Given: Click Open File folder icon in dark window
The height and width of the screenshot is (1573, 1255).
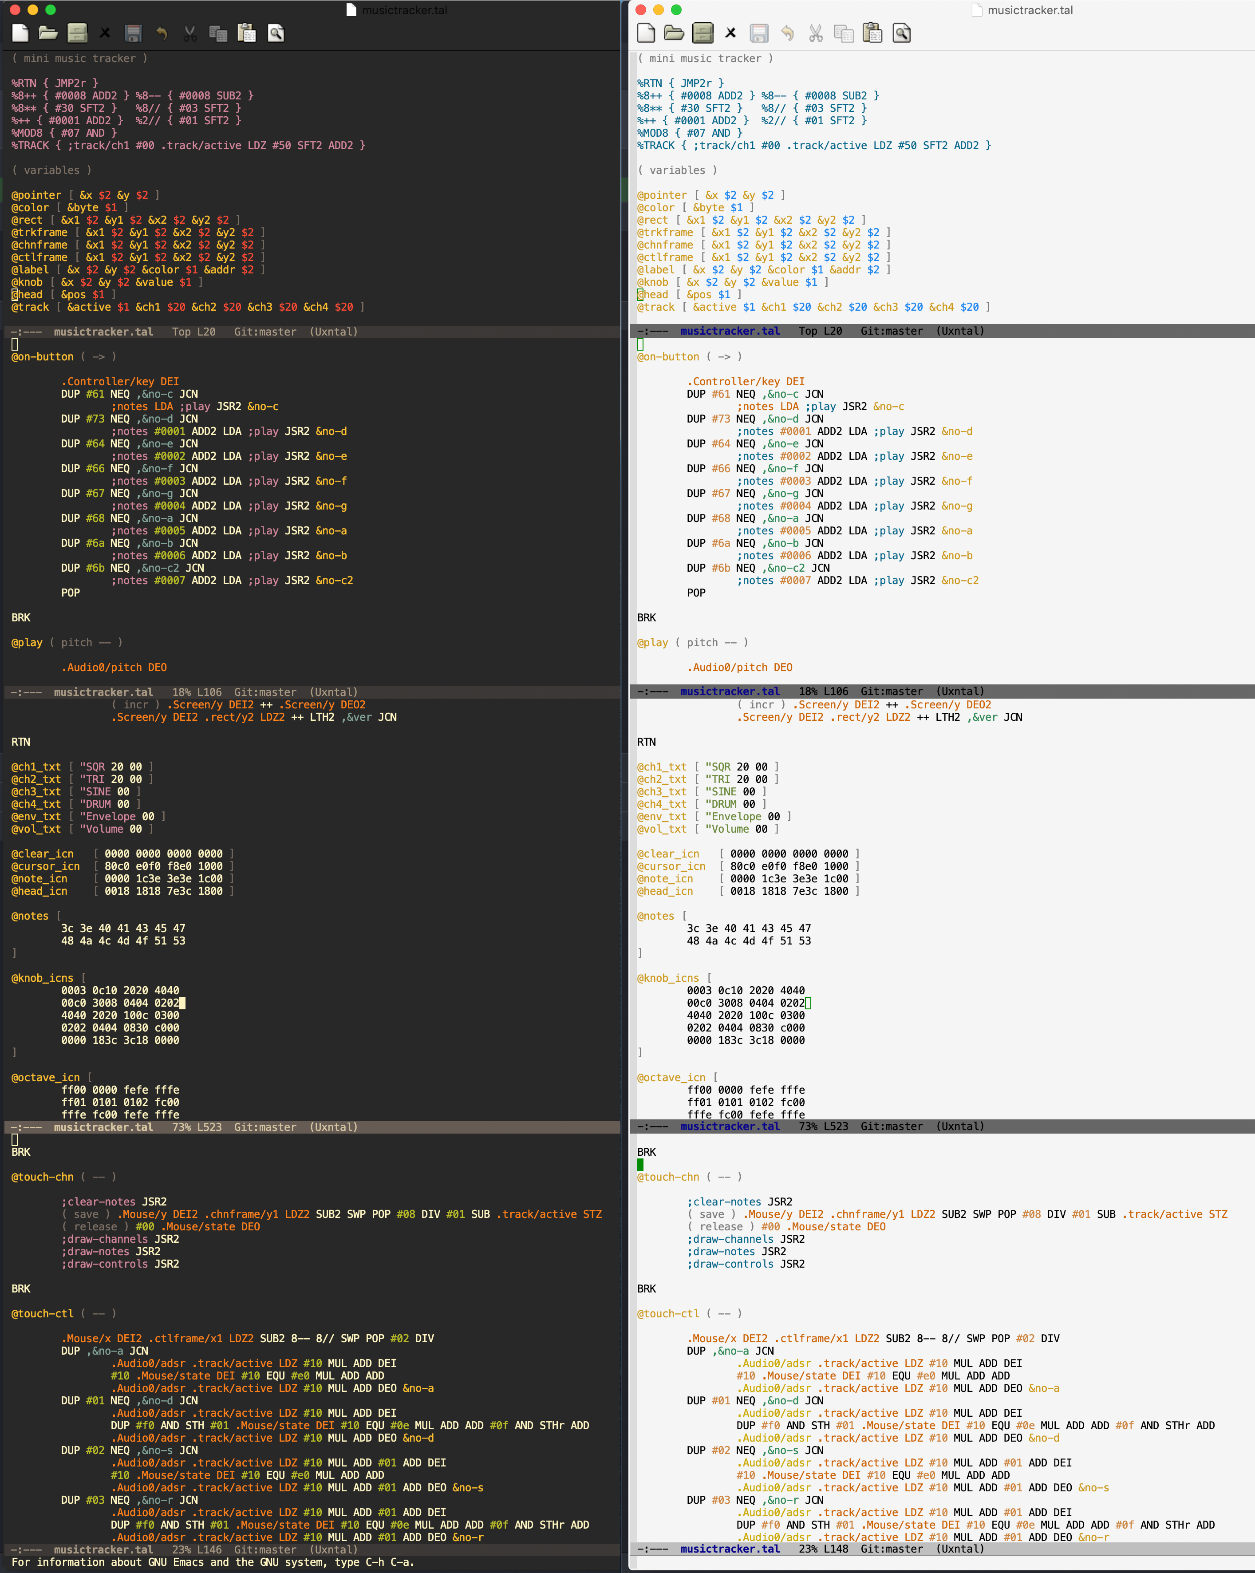Looking at the screenshot, I should coord(48,33).
